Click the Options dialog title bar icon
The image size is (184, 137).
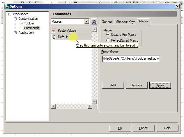coord(6,6)
